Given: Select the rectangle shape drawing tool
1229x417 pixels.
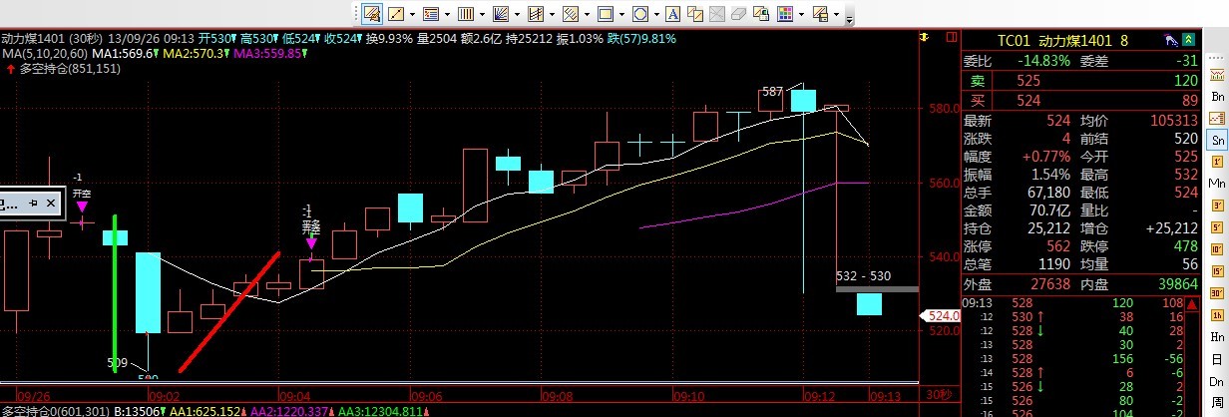Looking at the screenshot, I should coord(605,14).
